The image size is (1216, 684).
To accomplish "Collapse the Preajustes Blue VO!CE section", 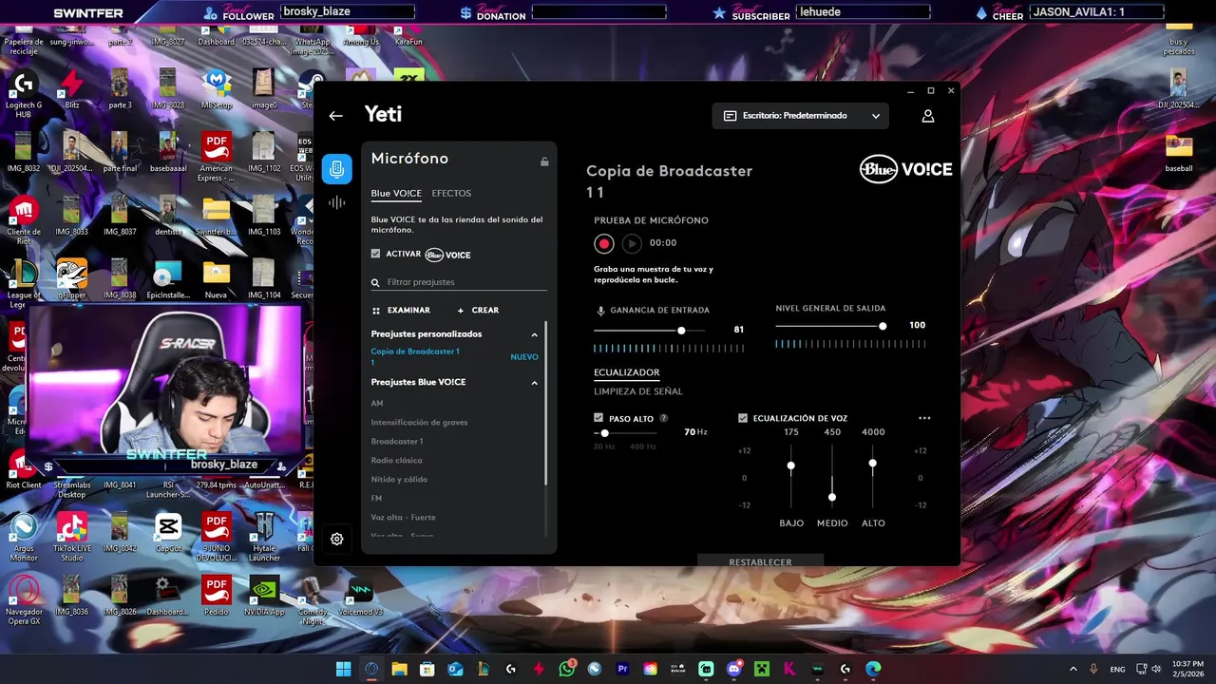I will click(534, 383).
